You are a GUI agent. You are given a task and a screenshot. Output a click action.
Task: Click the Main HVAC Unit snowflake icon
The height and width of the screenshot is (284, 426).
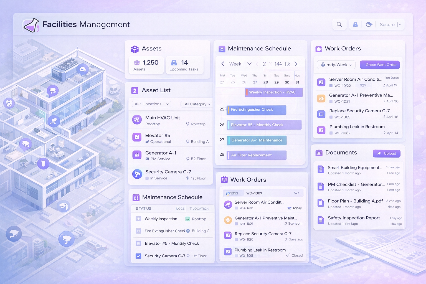(137, 120)
